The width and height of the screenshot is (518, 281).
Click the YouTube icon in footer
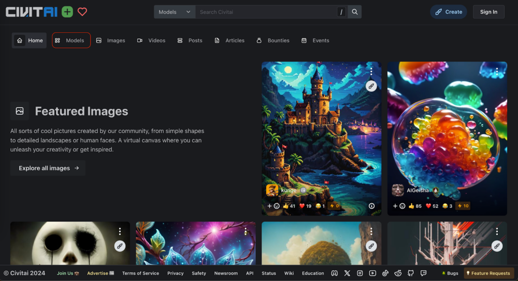(373, 273)
